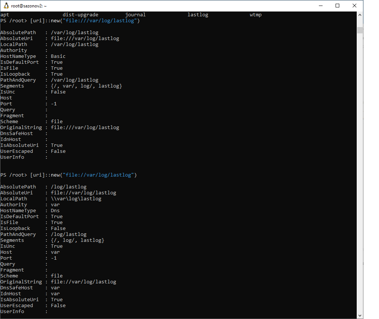Viewport: 379px width, 319px height.
Task: Click the HostNameType value Dns
Action: 55,211
